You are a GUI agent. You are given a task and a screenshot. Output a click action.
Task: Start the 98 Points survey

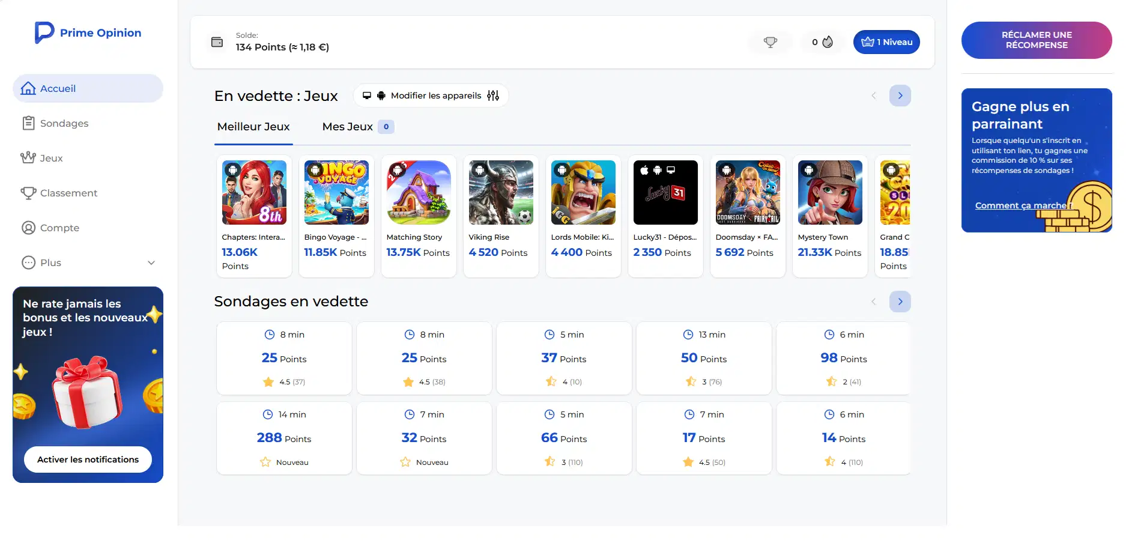point(843,359)
